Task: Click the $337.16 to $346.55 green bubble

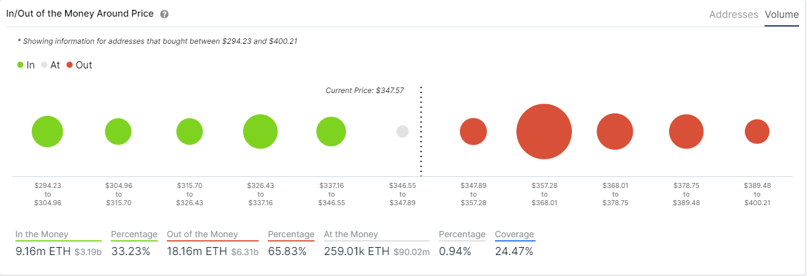Action: coord(331,131)
